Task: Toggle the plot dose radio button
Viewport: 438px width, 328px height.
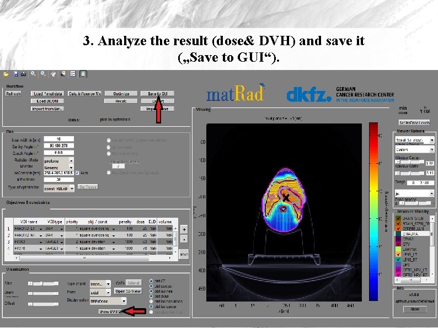Action: (x=151, y=296)
